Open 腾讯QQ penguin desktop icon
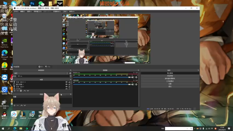The image size is (233, 131). point(5,115)
